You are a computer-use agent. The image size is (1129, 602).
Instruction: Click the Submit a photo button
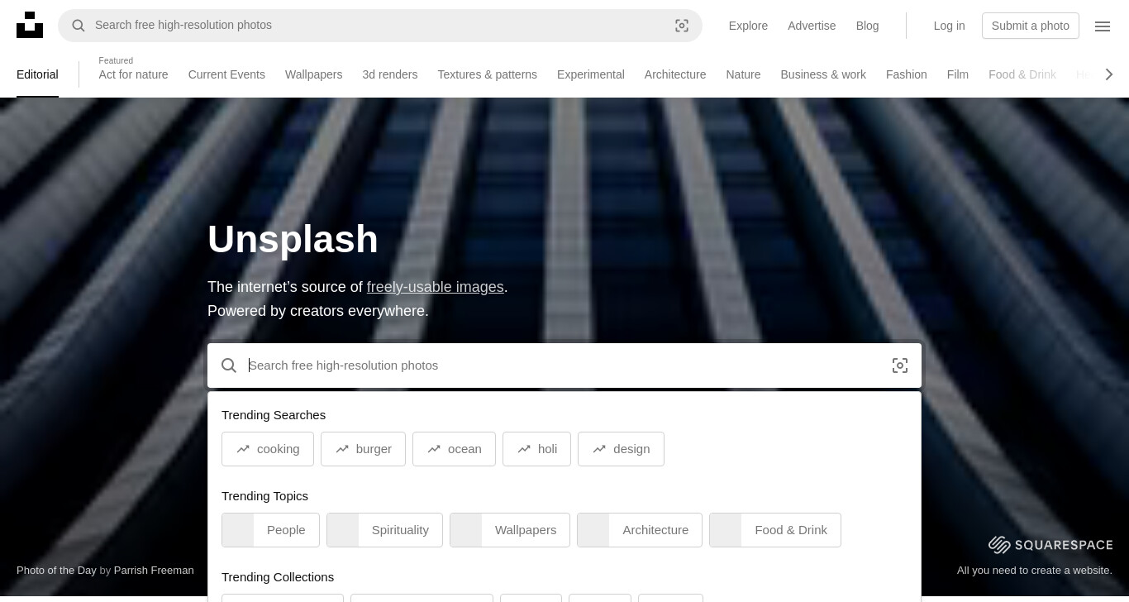coord(1031,26)
